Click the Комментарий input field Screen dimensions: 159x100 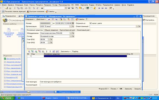(90, 85)
